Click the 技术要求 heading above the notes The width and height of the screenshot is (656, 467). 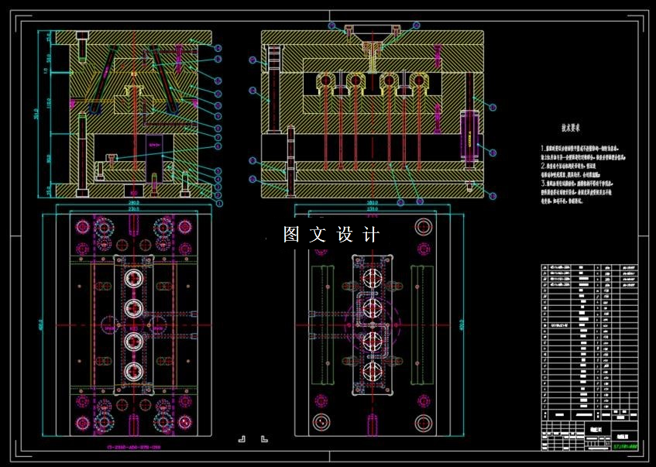570,128
